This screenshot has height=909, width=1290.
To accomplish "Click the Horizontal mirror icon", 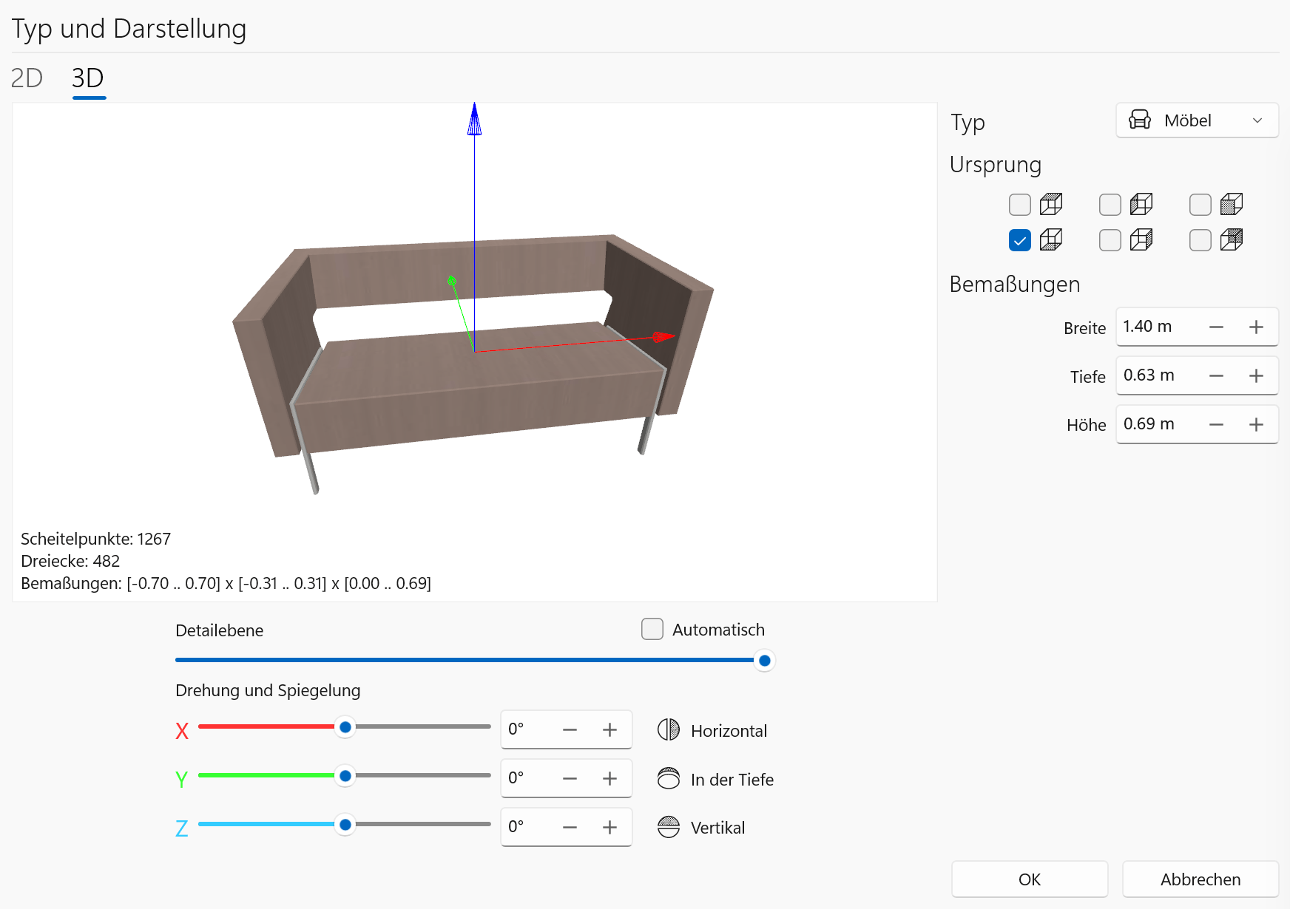I will 669,730.
